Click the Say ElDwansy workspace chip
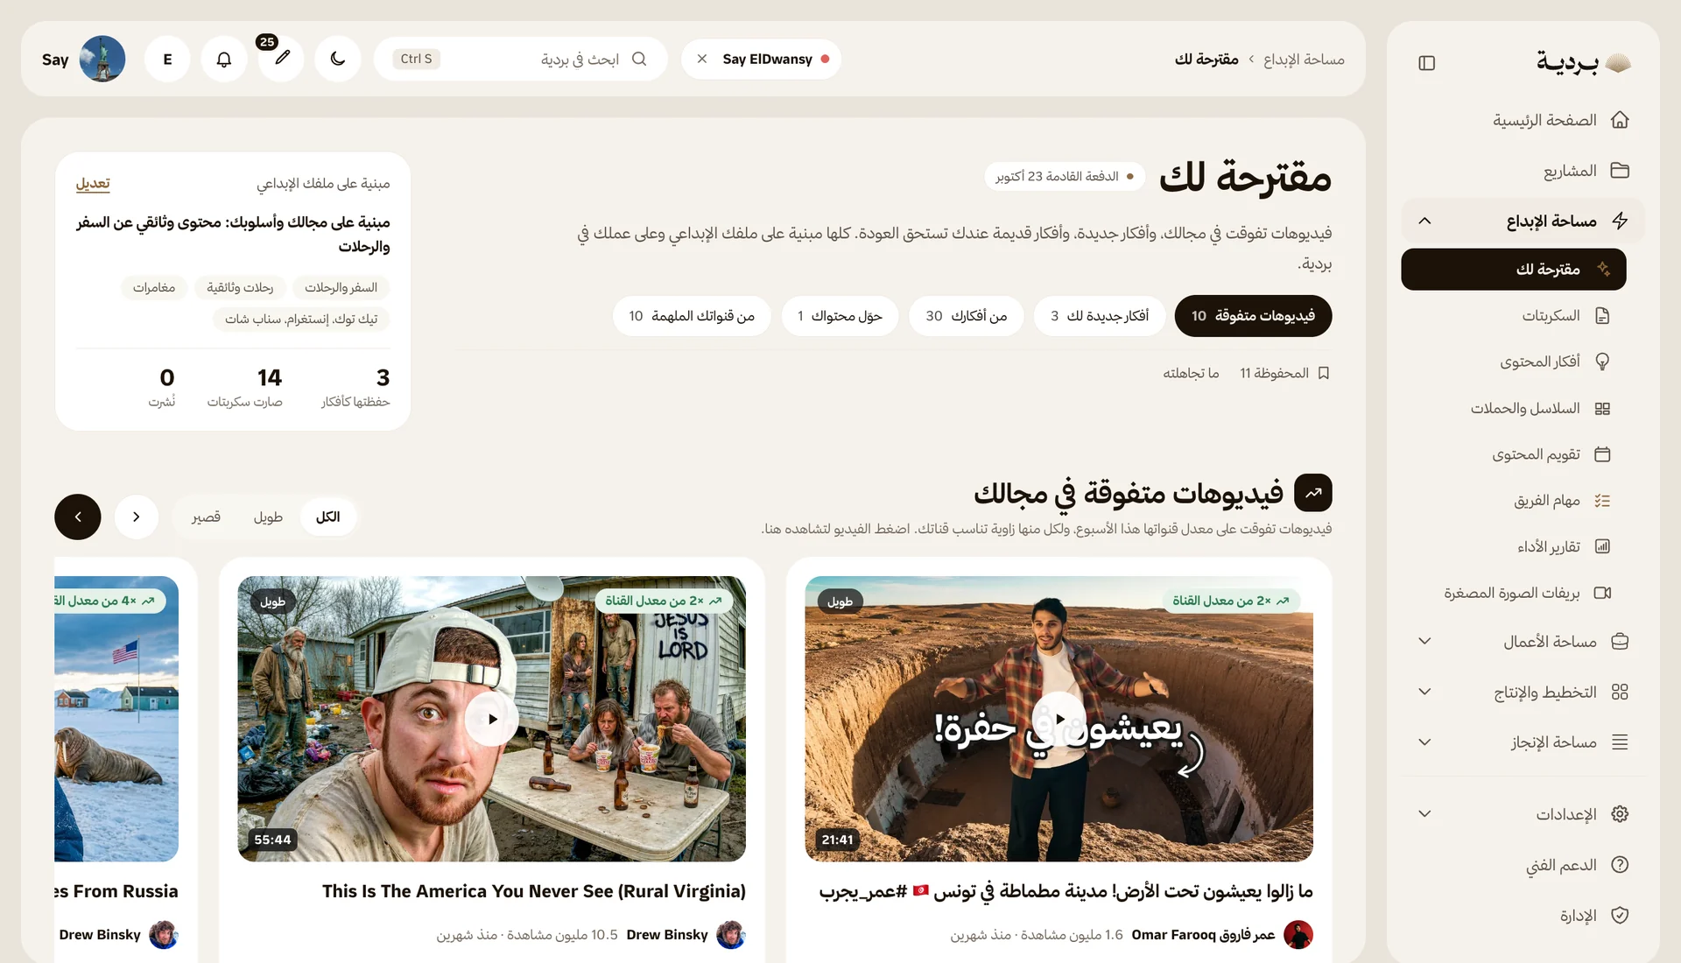 (762, 60)
